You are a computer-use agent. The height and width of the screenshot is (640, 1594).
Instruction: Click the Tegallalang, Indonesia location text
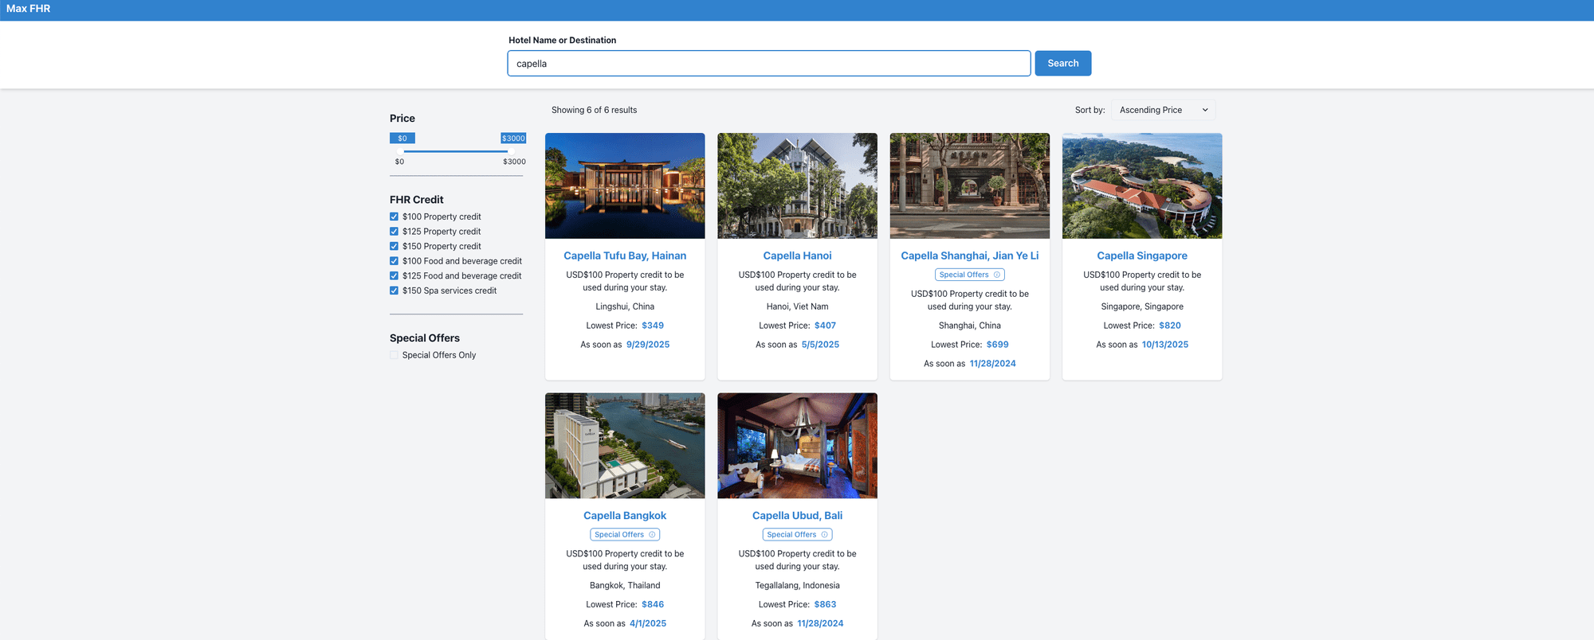(797, 586)
